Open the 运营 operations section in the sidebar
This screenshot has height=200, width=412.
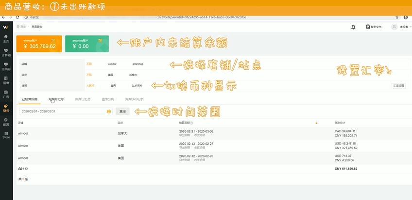(x=6, y=80)
